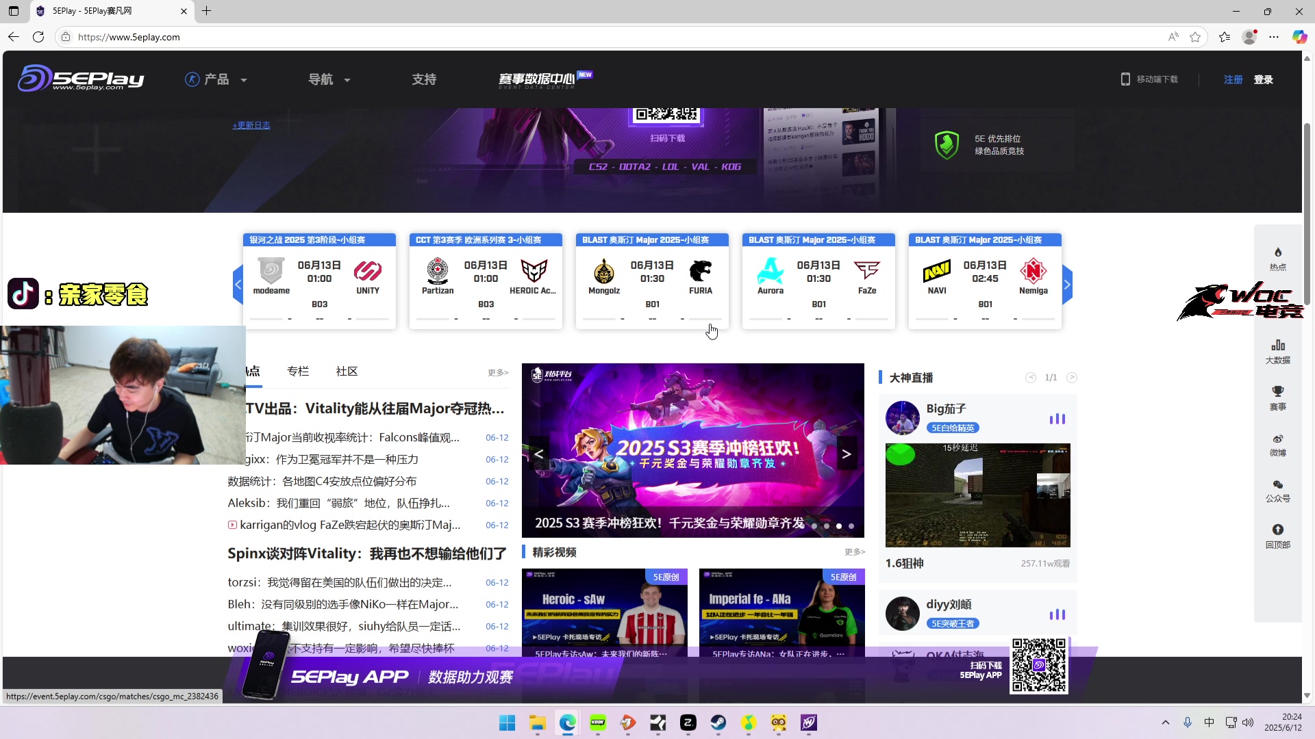The image size is (1315, 739).
Task: Open Big茄子 live stream thumbnail
Action: [977, 495]
